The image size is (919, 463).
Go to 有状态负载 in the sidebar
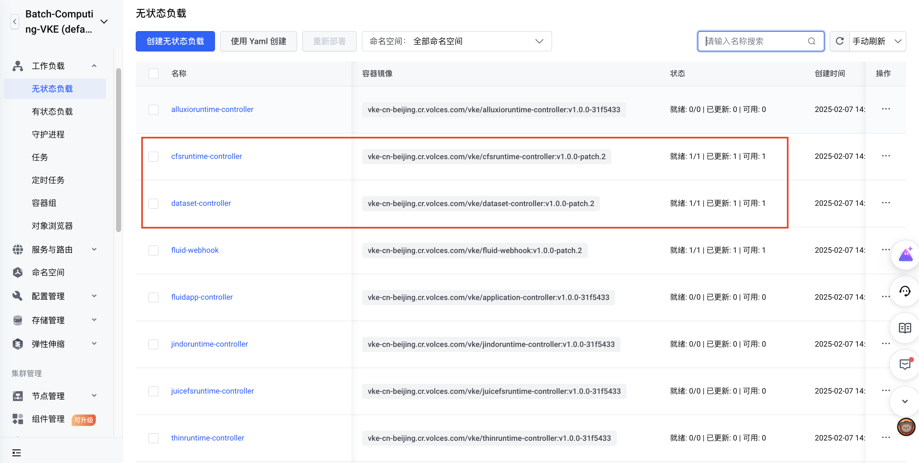52,112
